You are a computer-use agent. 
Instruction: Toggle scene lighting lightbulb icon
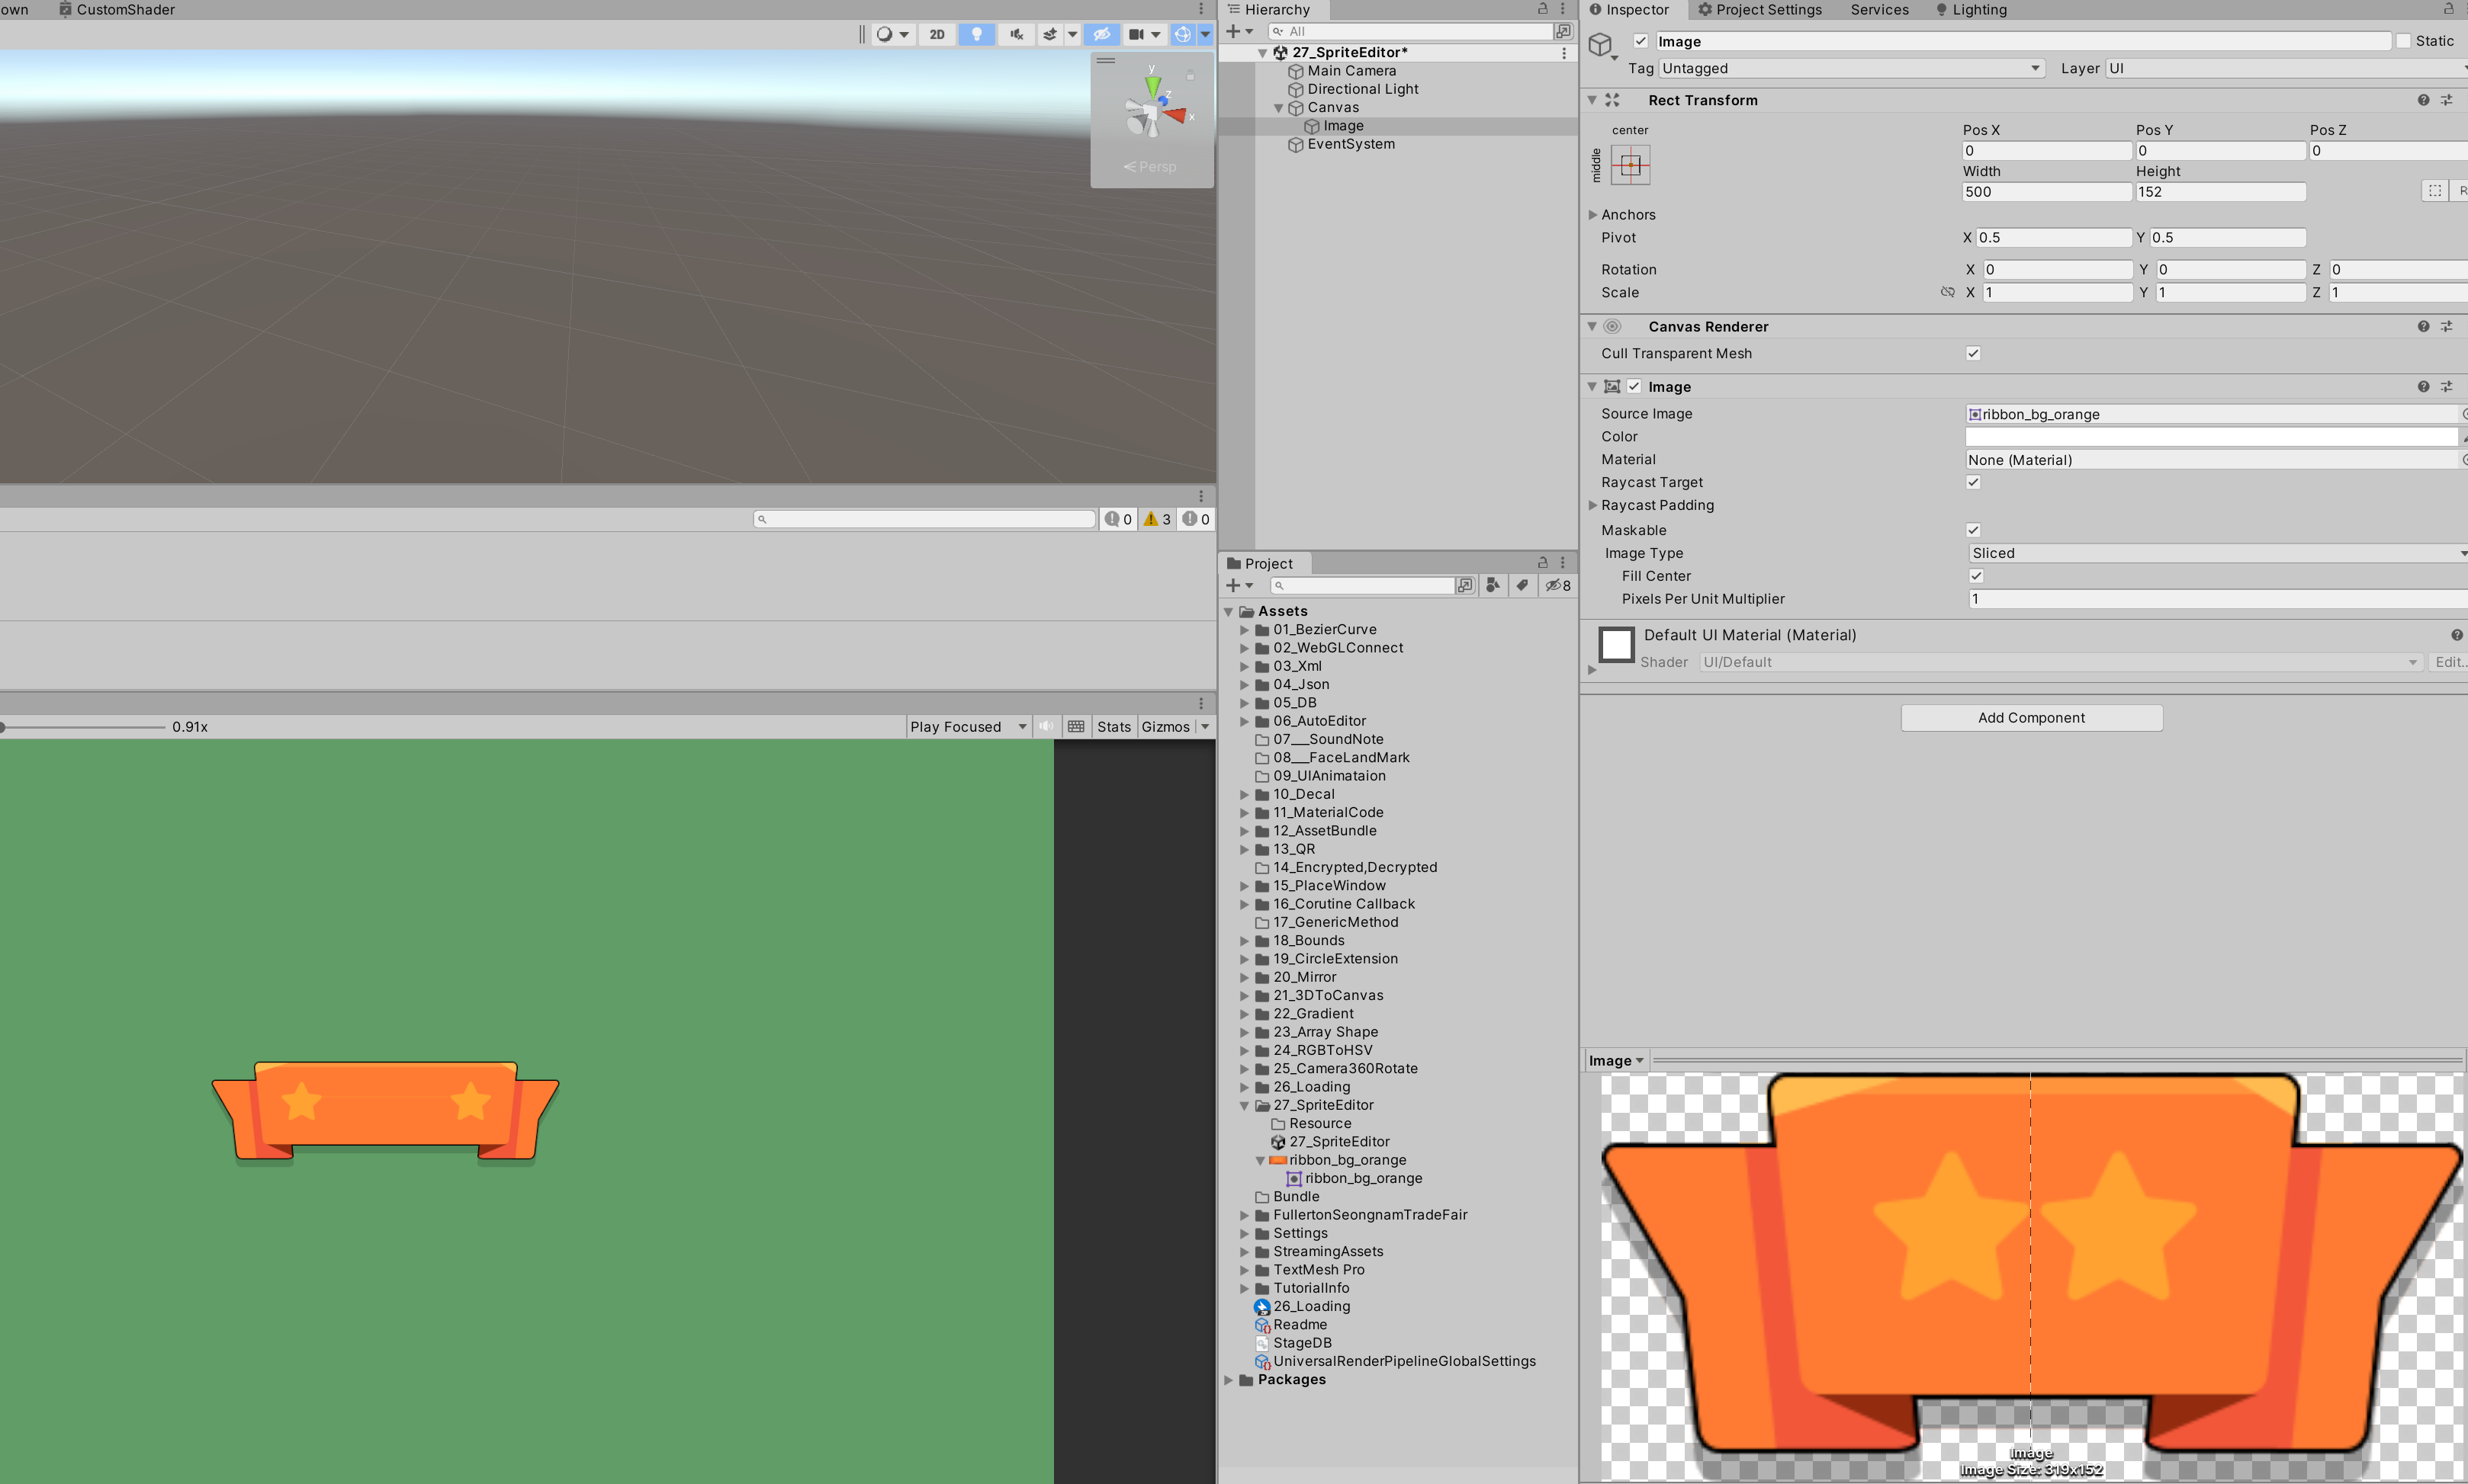pos(975,34)
